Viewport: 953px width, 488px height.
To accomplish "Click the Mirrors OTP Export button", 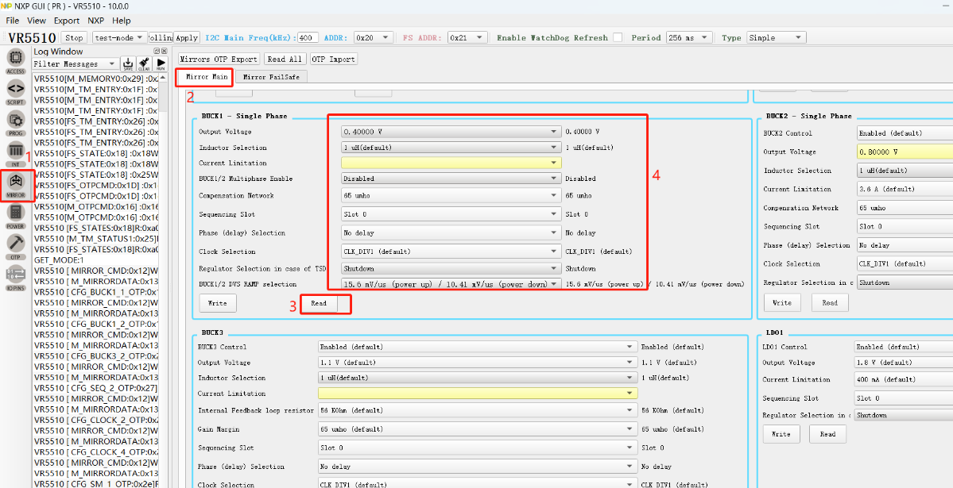I will 219,59.
